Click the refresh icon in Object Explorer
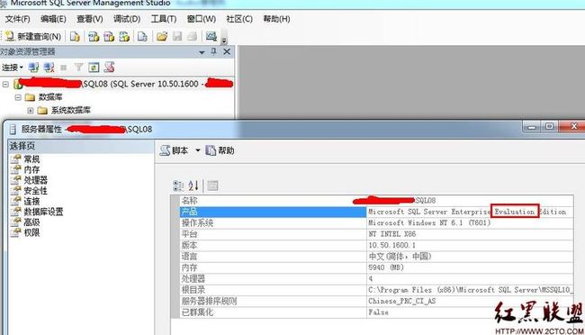The image size is (585, 335). point(94,68)
